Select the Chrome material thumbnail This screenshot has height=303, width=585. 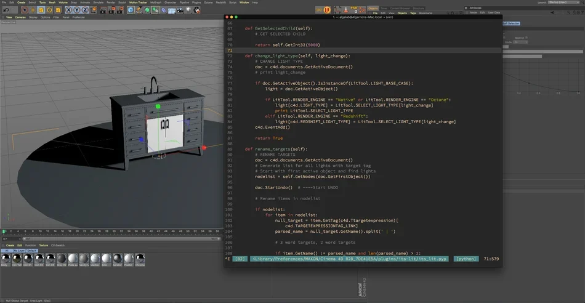140,260
